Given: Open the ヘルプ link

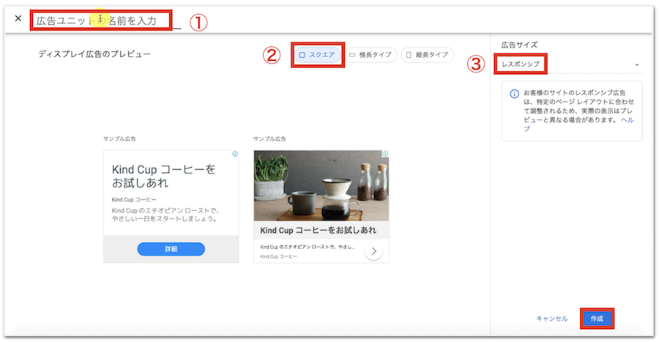Looking at the screenshot, I should [x=627, y=119].
